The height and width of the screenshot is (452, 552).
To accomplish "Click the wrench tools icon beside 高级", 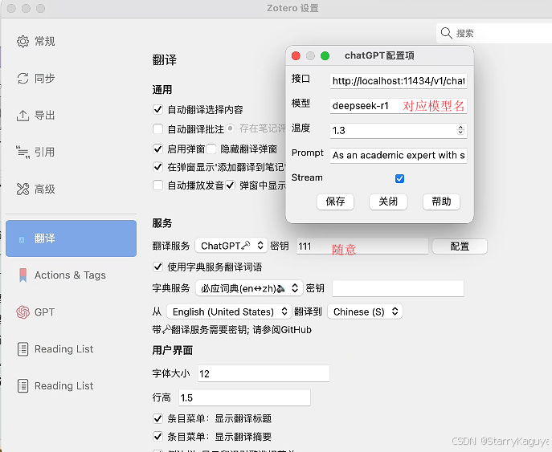I will (x=22, y=189).
